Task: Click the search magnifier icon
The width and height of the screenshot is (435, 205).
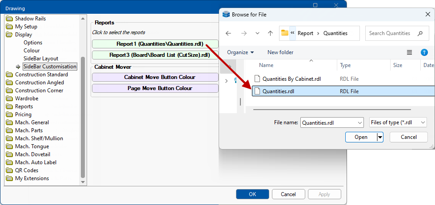Action: [420, 33]
